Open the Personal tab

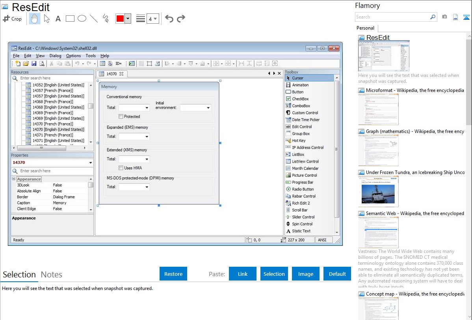coord(365,28)
